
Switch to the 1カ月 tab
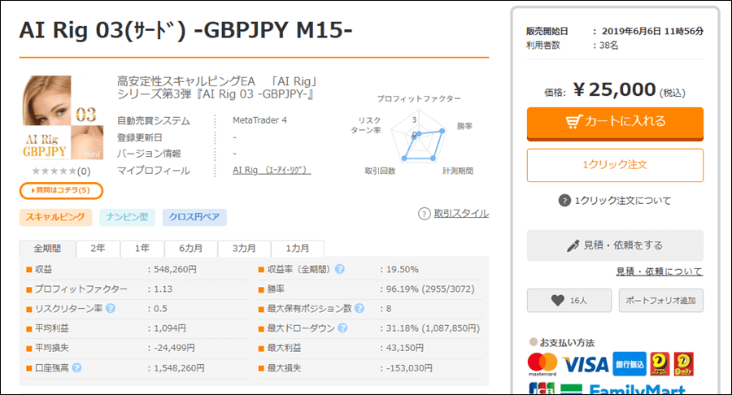(298, 249)
